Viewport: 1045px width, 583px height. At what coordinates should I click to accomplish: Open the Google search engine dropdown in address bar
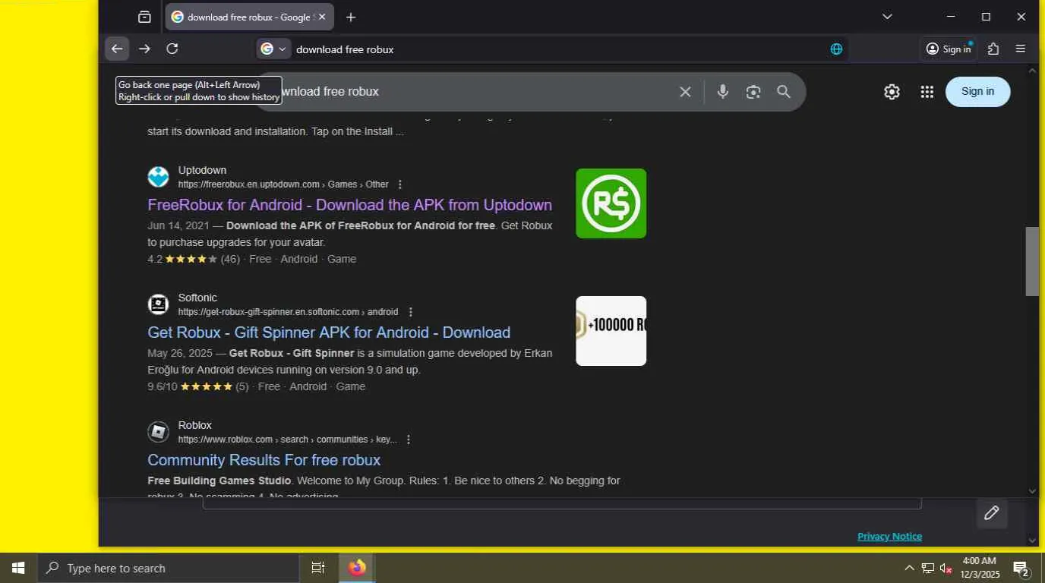[273, 49]
